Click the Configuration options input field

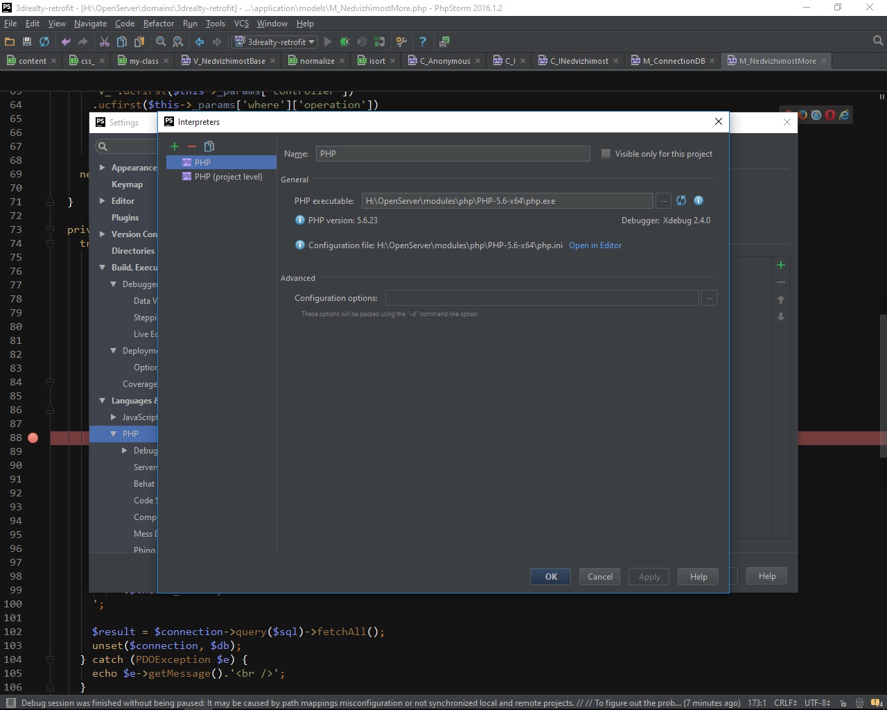click(x=541, y=298)
